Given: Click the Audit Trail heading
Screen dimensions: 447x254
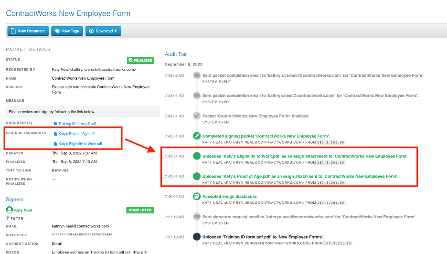Looking at the screenshot, I should tap(176, 54).
